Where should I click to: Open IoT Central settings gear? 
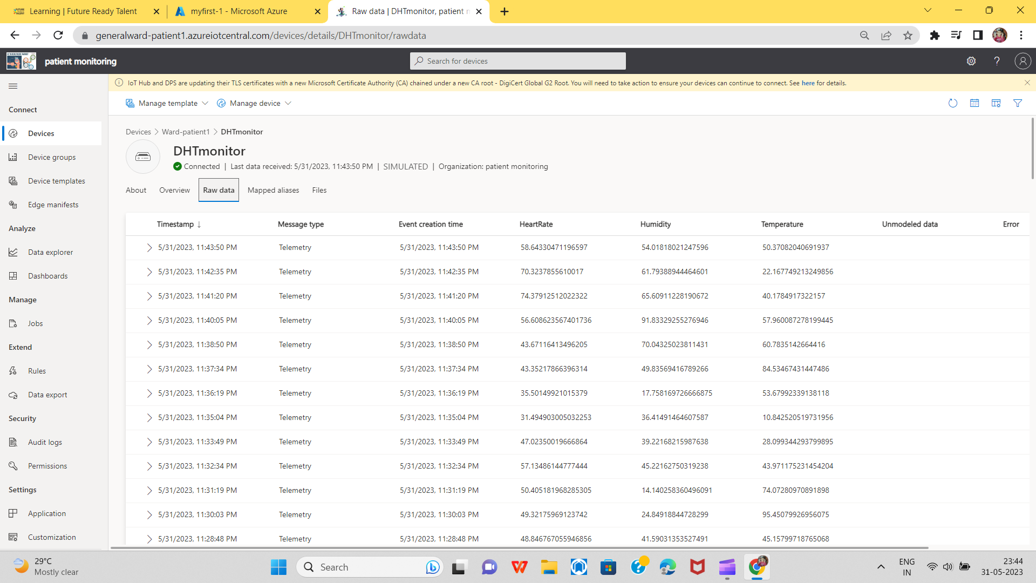[x=972, y=61]
